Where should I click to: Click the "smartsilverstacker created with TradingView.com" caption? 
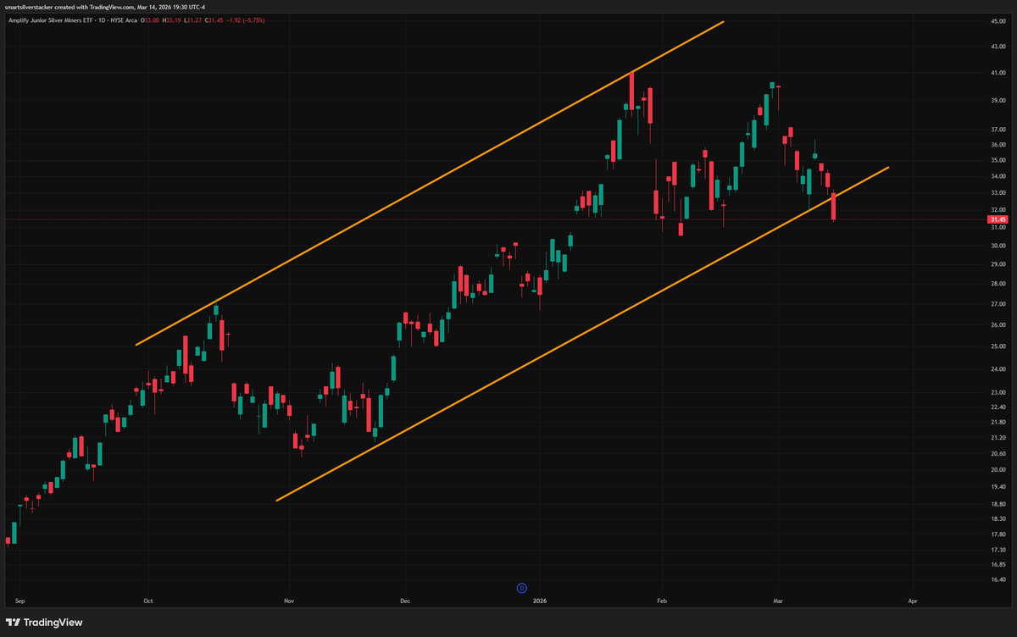point(69,7)
